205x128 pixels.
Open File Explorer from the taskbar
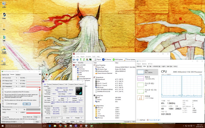(55, 126)
